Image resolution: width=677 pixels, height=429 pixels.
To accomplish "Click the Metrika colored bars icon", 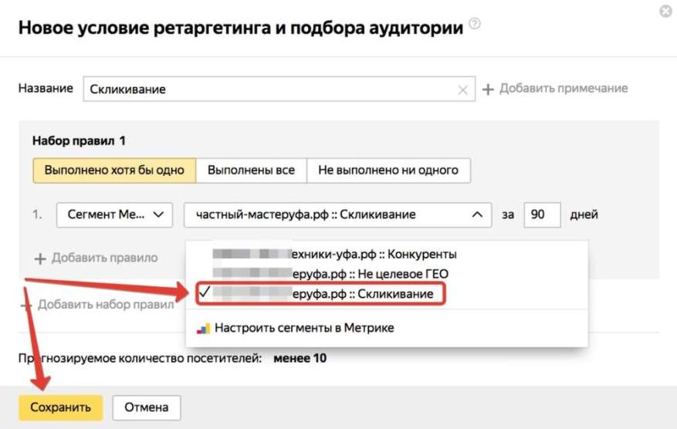I will pyautogui.click(x=203, y=328).
